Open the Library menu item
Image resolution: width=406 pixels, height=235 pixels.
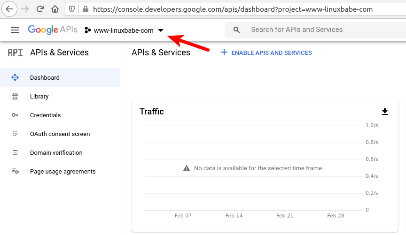[x=39, y=97]
